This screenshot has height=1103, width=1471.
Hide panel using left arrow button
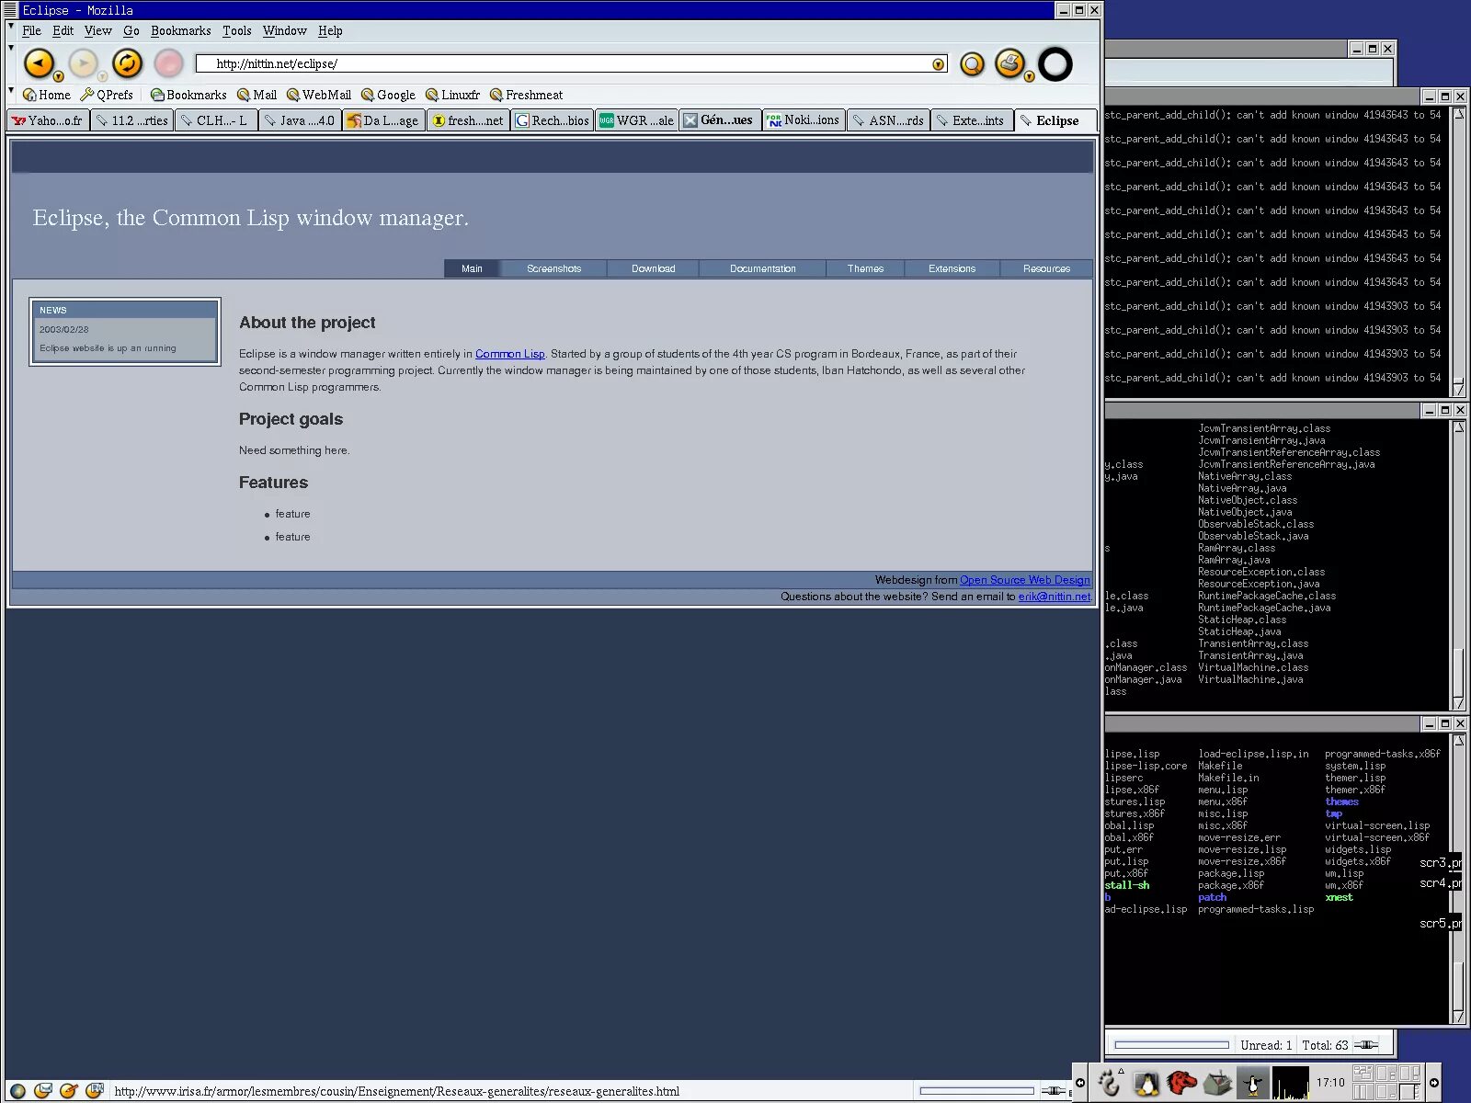[x=1080, y=1083]
